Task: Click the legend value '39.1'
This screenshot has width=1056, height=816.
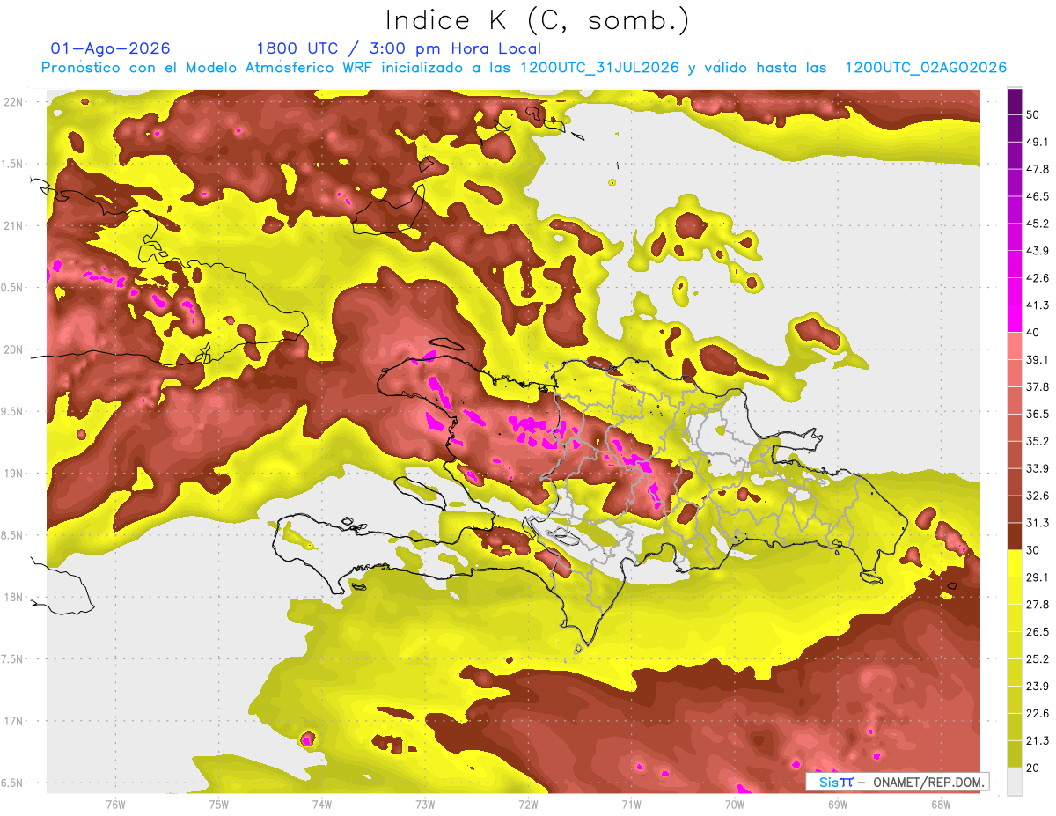Action: 1038,359
